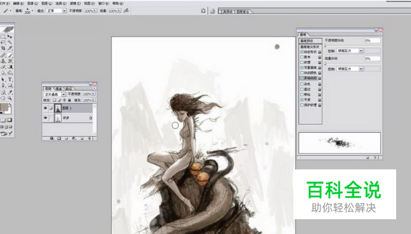The image size is (411, 234).
Task: Select the Slice tool
Action: pos(10,48)
